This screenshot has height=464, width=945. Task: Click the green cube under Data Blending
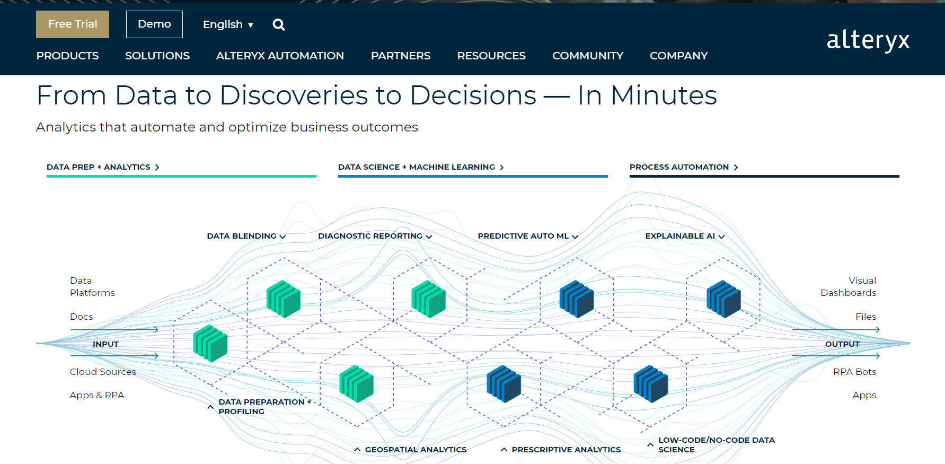283,299
